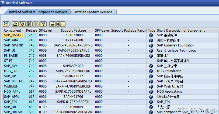
Task: Click the package Type icon in the SAP_GWFND row
Action: 151,45
